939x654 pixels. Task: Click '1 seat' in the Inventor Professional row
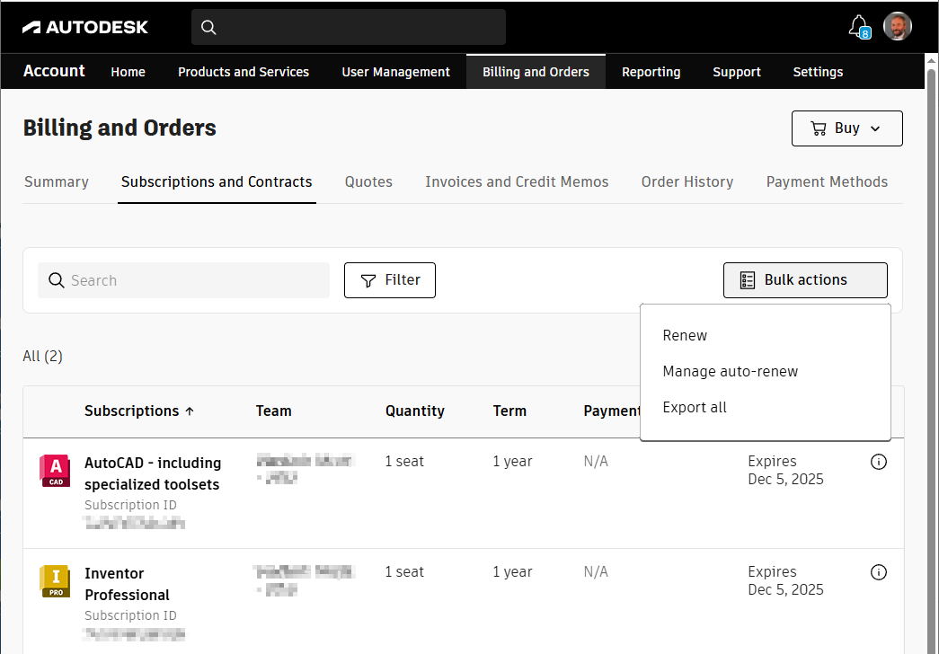(404, 571)
